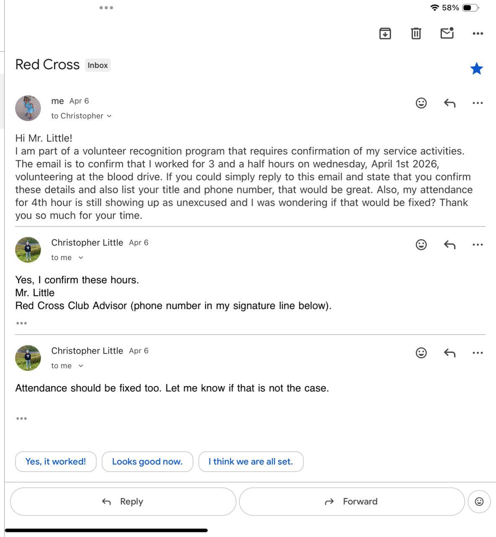Image resolution: width=496 pixels, height=537 pixels.
Task: Choose the "Yes, it worked!" smart reply
Action: [55, 461]
